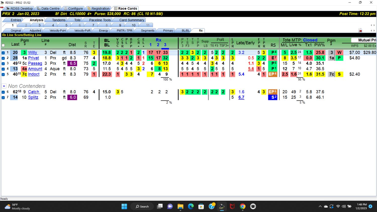This screenshot has height=212, width=377.
Task: Click the RDSS2 horse icon in the title bar
Action: pos(3,3)
